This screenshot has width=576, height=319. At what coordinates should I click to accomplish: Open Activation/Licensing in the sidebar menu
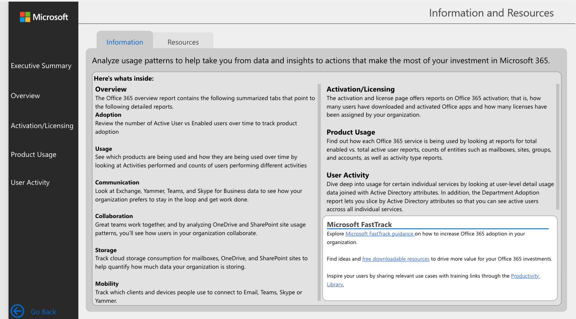pyautogui.click(x=42, y=126)
